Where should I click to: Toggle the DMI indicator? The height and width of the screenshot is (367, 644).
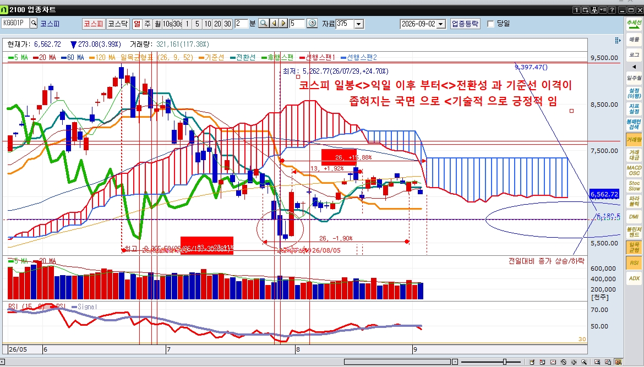pyautogui.click(x=634, y=217)
